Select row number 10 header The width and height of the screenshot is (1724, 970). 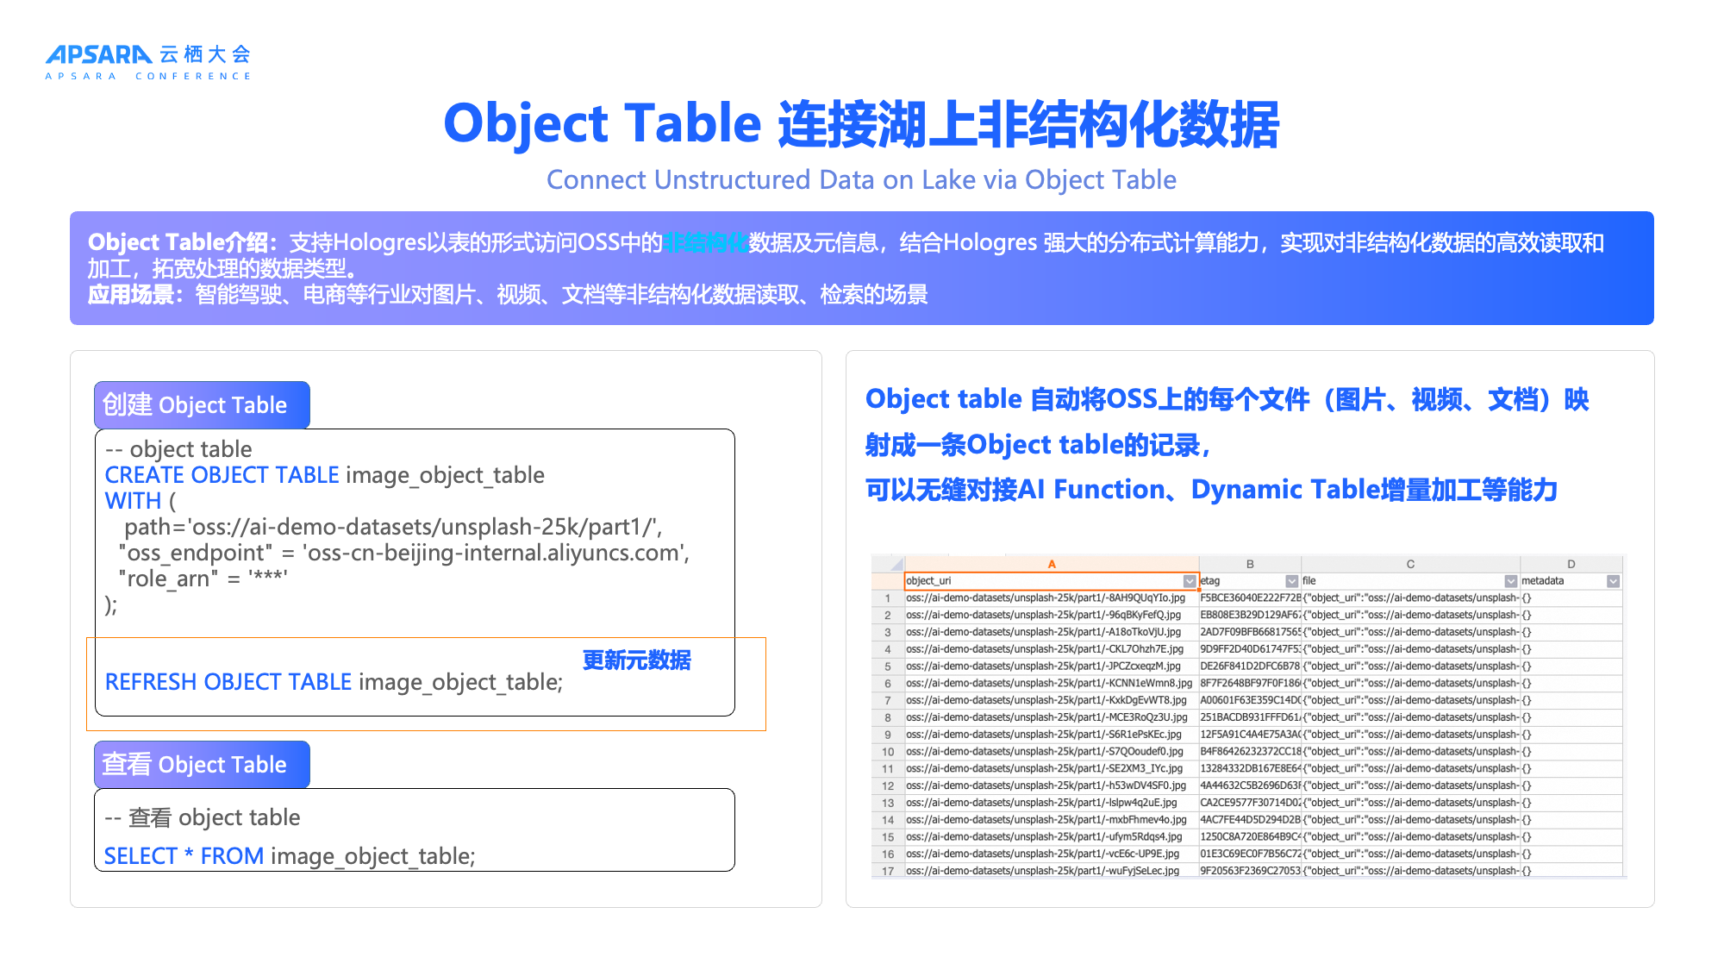pyautogui.click(x=887, y=752)
